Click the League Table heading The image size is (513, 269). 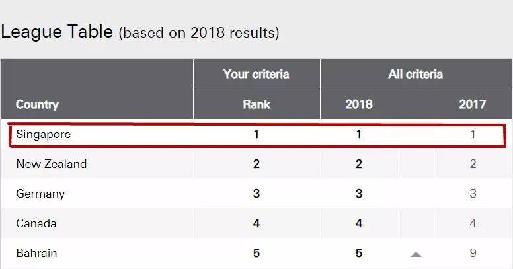coord(57,32)
